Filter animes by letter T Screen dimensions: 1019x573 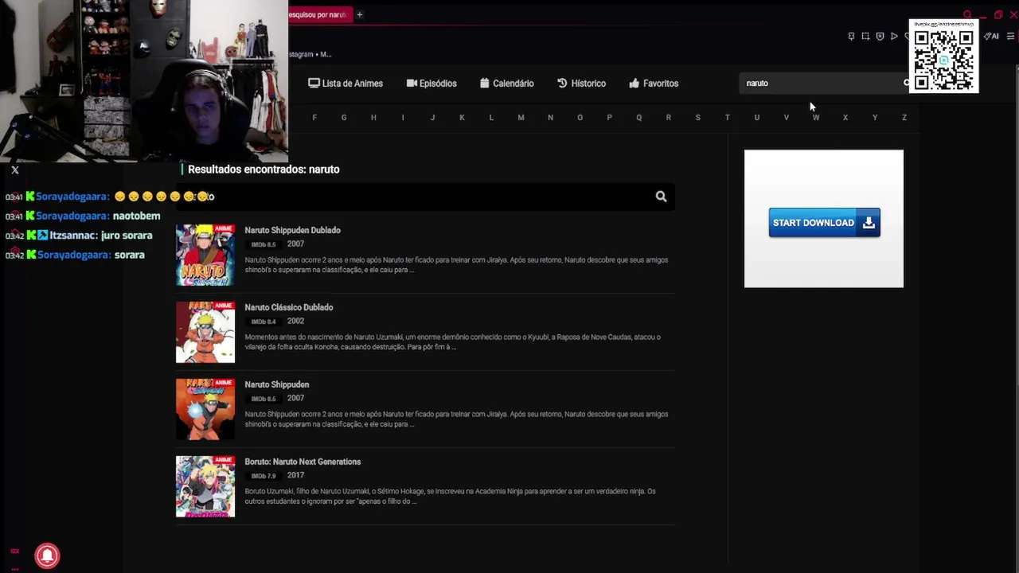tap(727, 118)
